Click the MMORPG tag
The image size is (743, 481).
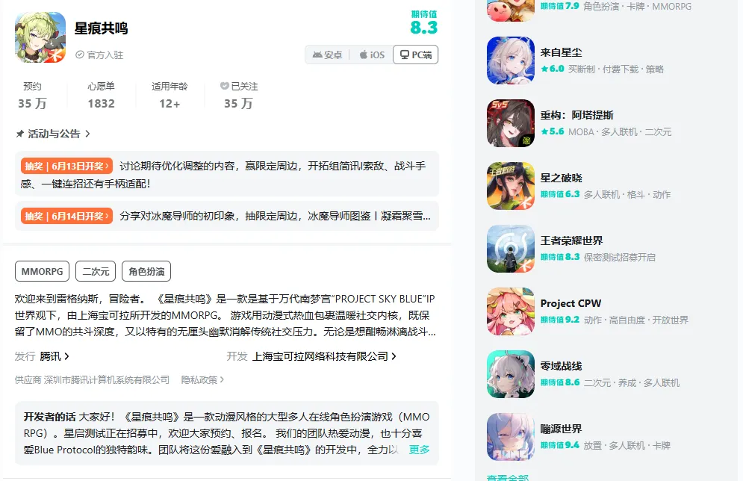pos(42,272)
